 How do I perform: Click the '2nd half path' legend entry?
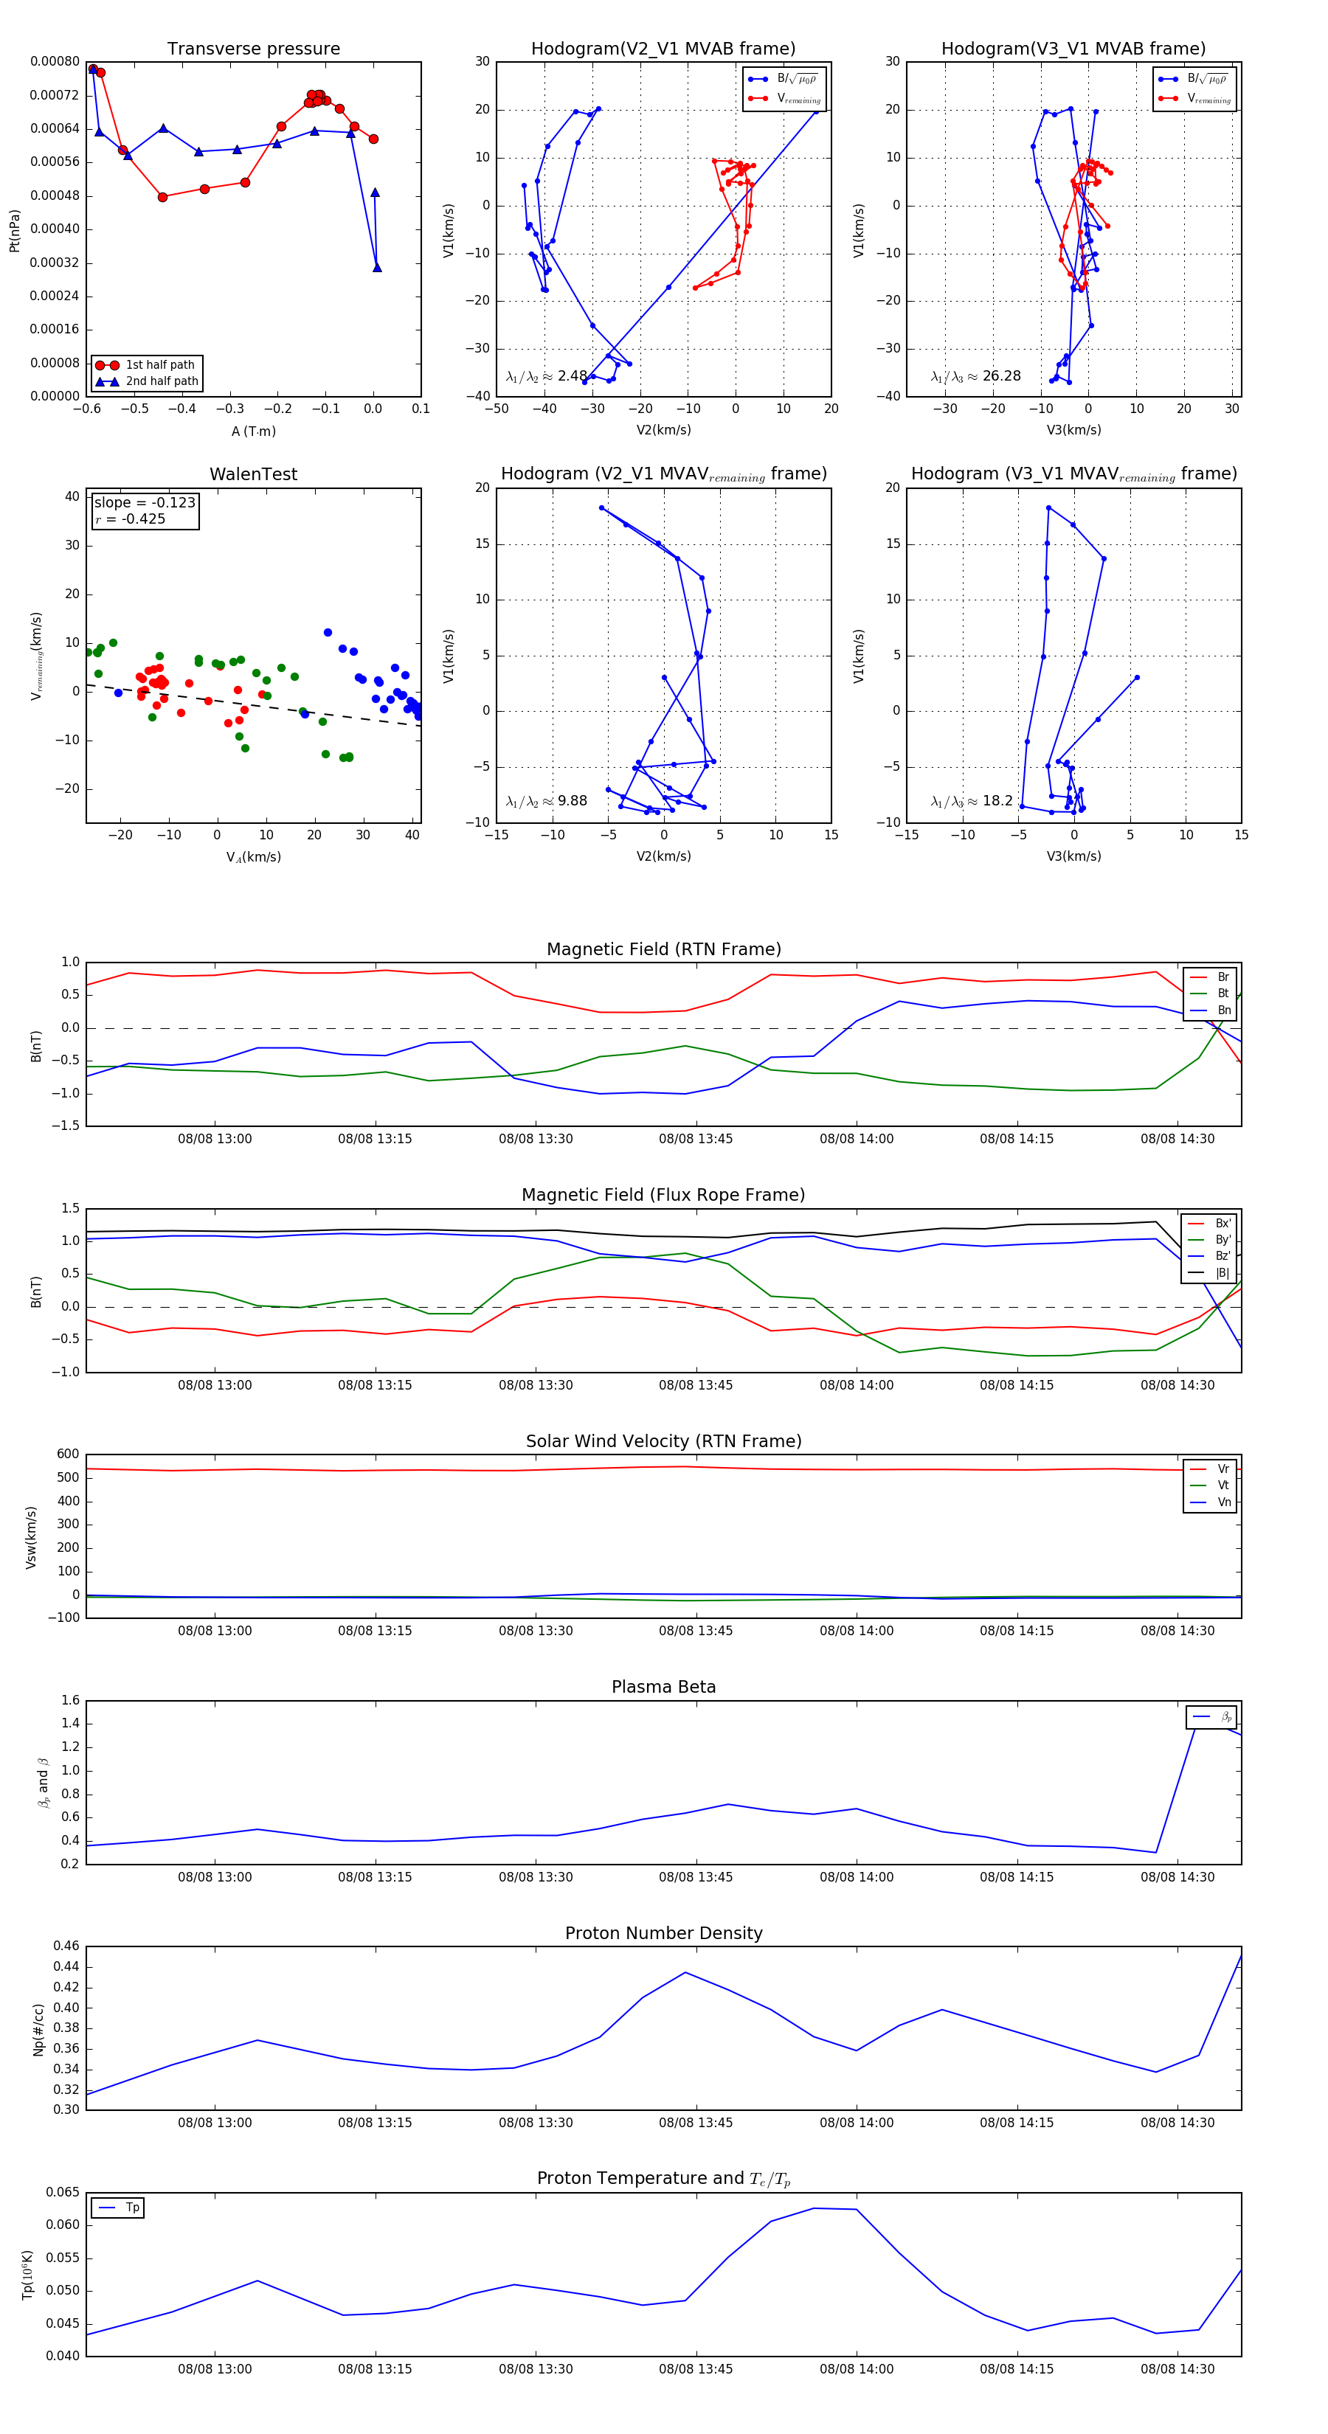point(147,381)
